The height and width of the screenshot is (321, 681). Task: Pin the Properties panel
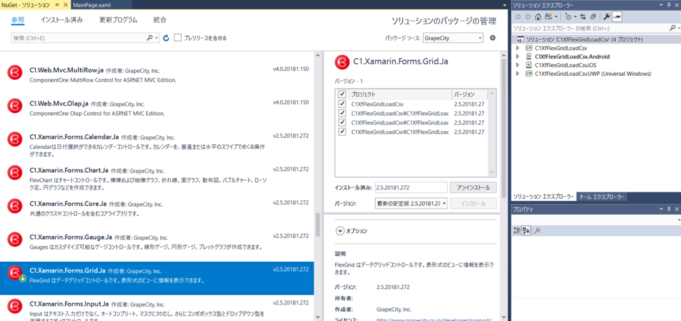[x=668, y=209]
